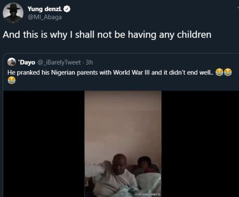Click the 3h timestamp on quoted tweet

point(89,62)
